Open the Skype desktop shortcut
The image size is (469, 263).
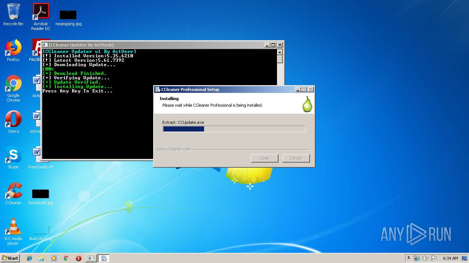click(x=13, y=158)
